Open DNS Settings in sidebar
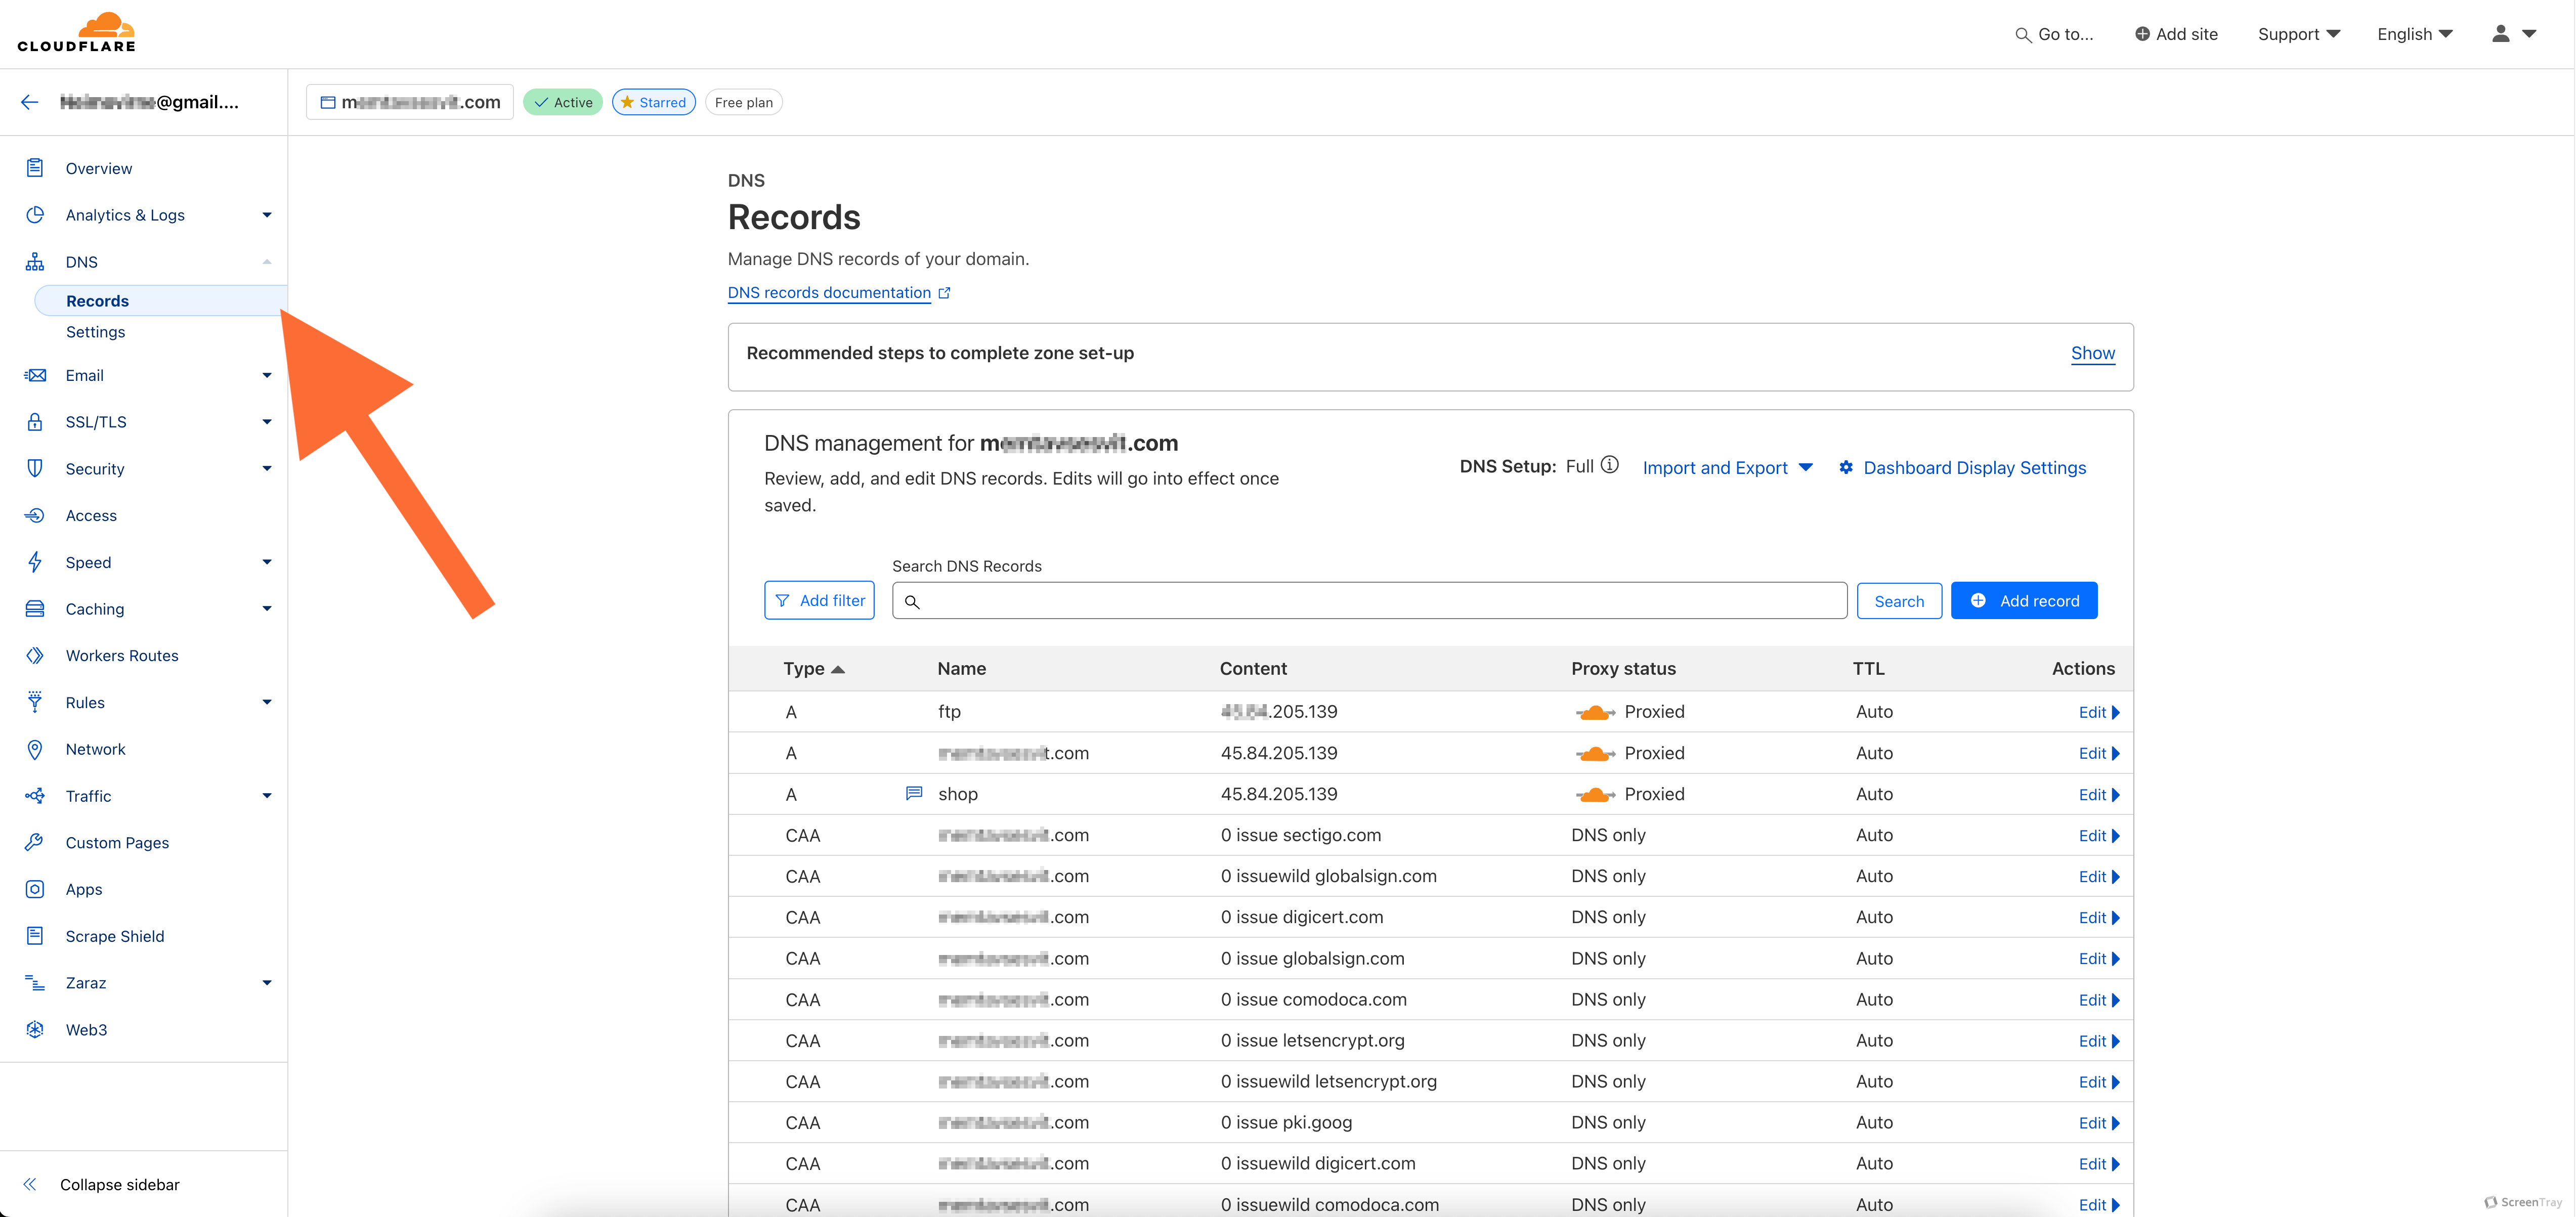 96,332
